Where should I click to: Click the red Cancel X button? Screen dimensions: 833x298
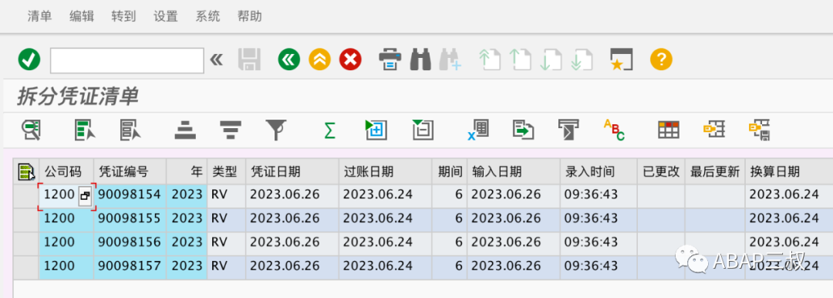(x=351, y=59)
